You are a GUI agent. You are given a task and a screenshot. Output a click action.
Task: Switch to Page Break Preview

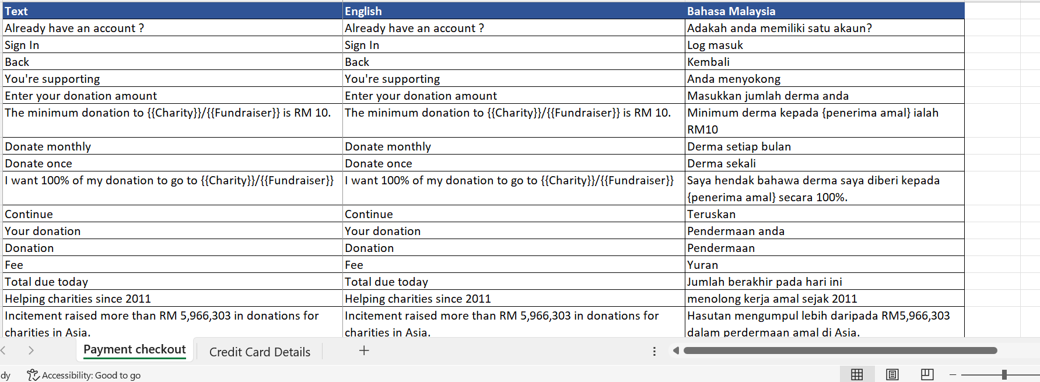(x=927, y=374)
